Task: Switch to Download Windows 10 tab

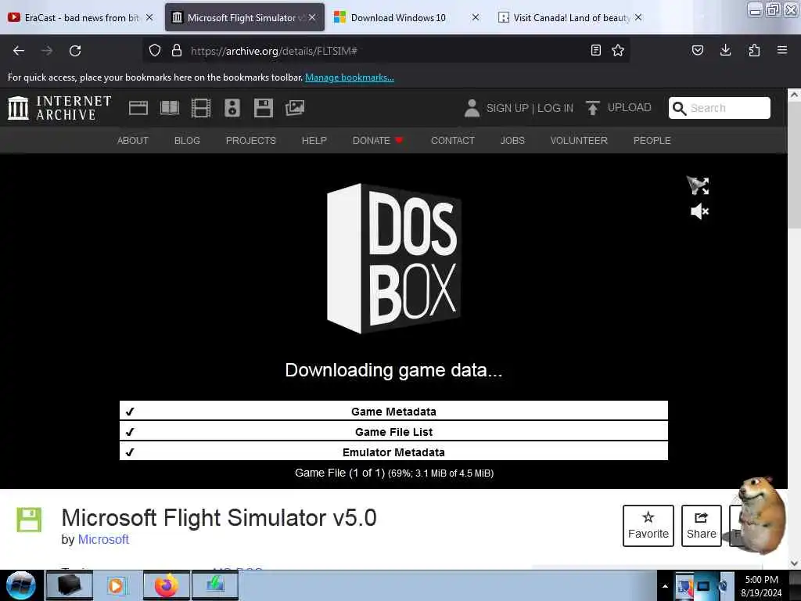Action: pyautogui.click(x=398, y=17)
